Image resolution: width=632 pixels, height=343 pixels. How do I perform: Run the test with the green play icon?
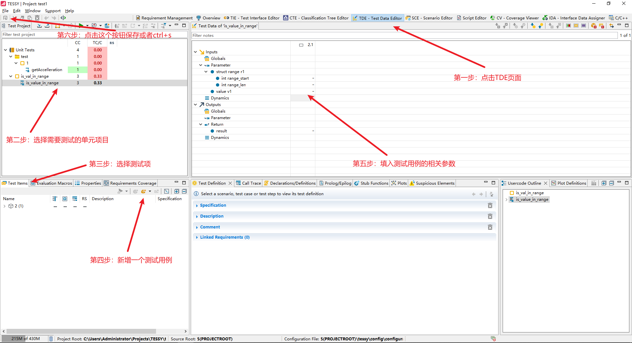coord(81,26)
